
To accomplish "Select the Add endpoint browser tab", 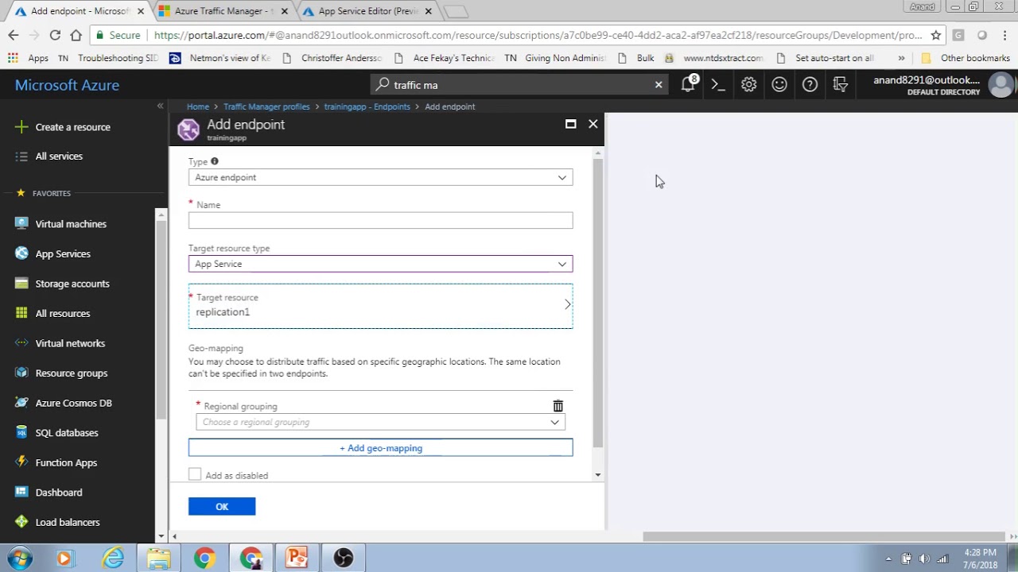I will tap(80, 11).
